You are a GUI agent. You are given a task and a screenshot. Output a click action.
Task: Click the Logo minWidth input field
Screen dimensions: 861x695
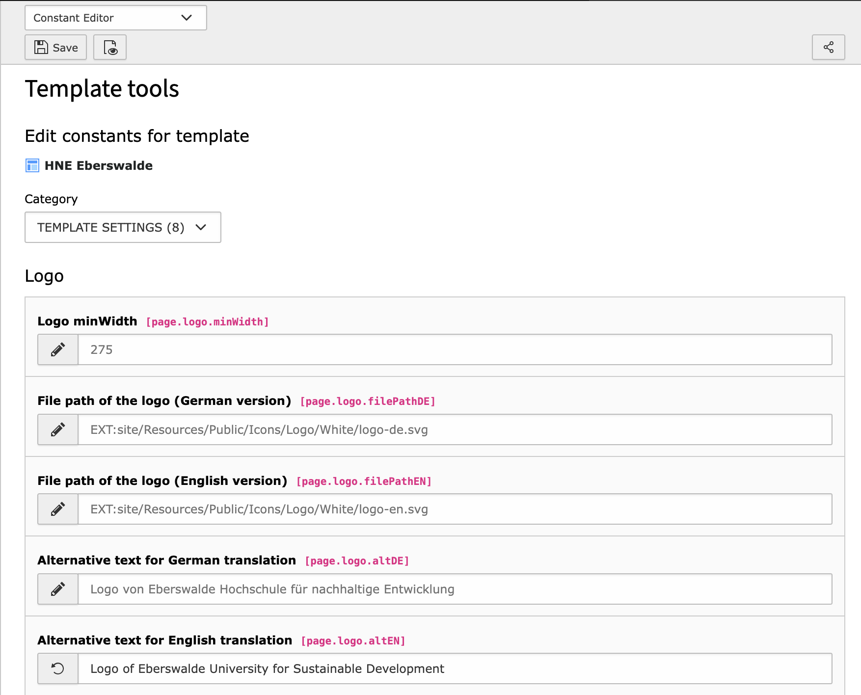coord(455,349)
